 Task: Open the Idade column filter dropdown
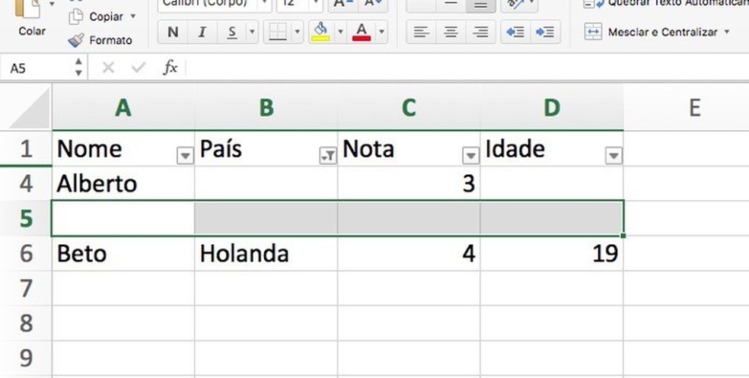[x=614, y=156]
